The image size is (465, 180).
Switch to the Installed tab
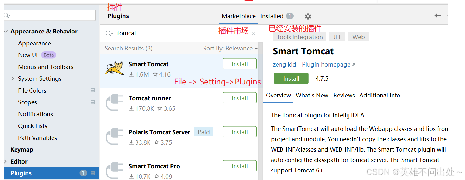pos(272,16)
